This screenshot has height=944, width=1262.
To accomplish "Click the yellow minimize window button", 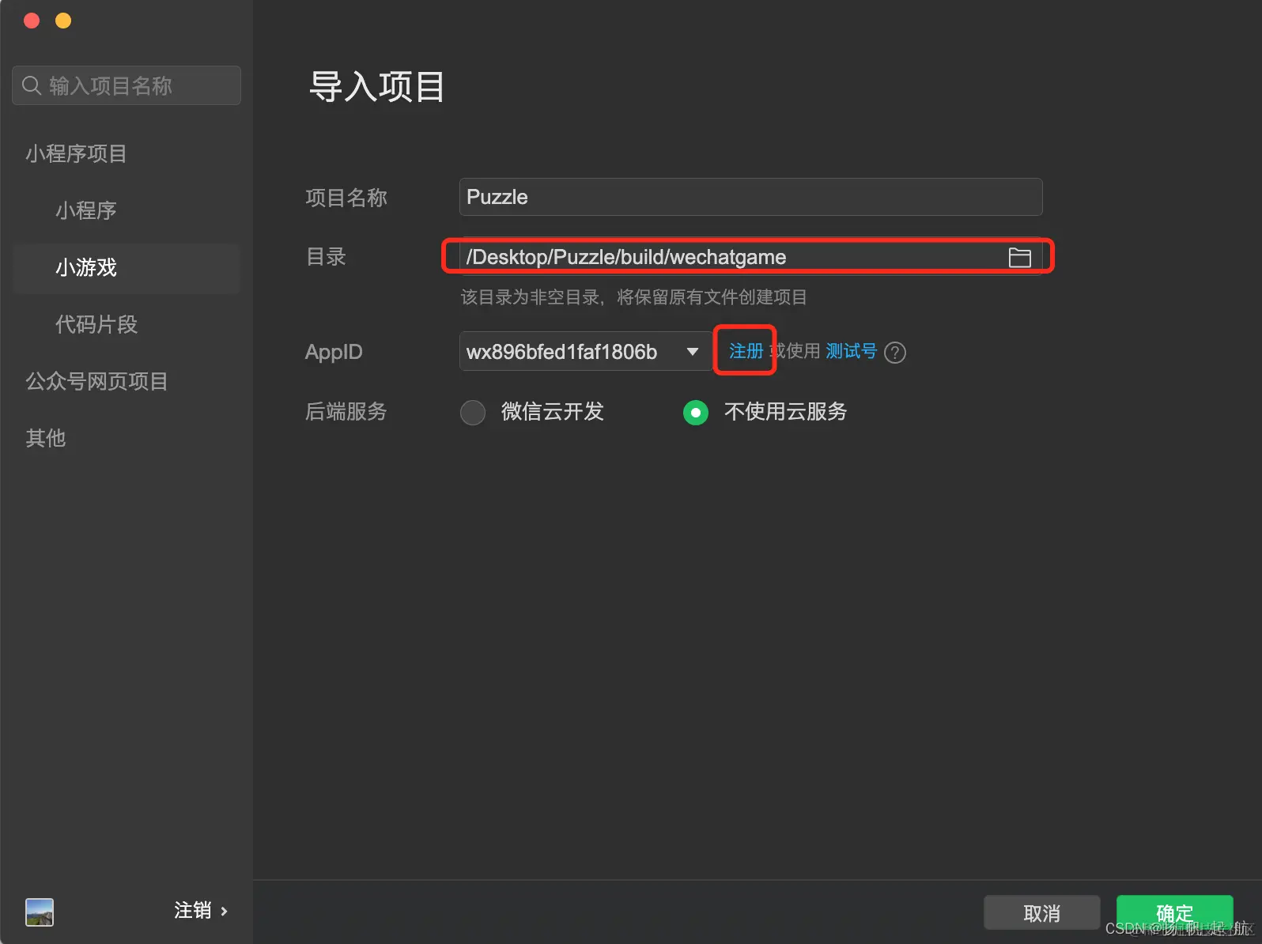I will (63, 21).
